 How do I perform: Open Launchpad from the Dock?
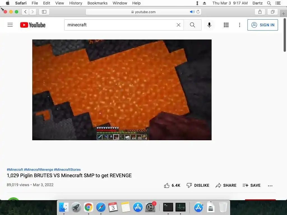(x=76, y=207)
